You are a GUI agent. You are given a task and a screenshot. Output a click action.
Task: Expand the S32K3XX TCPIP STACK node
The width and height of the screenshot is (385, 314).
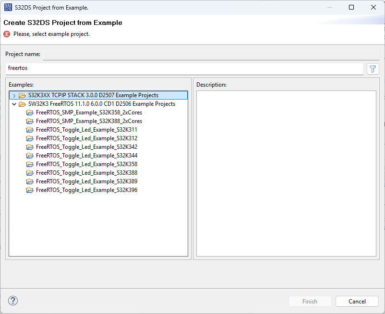click(x=14, y=95)
